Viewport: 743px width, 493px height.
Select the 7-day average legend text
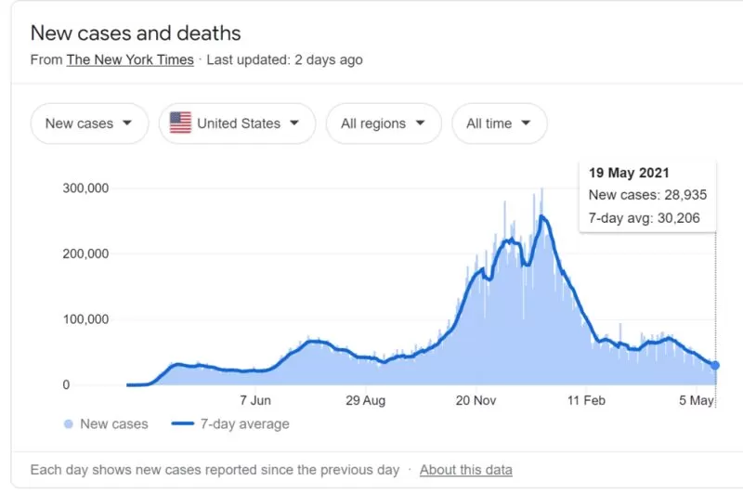(x=244, y=424)
